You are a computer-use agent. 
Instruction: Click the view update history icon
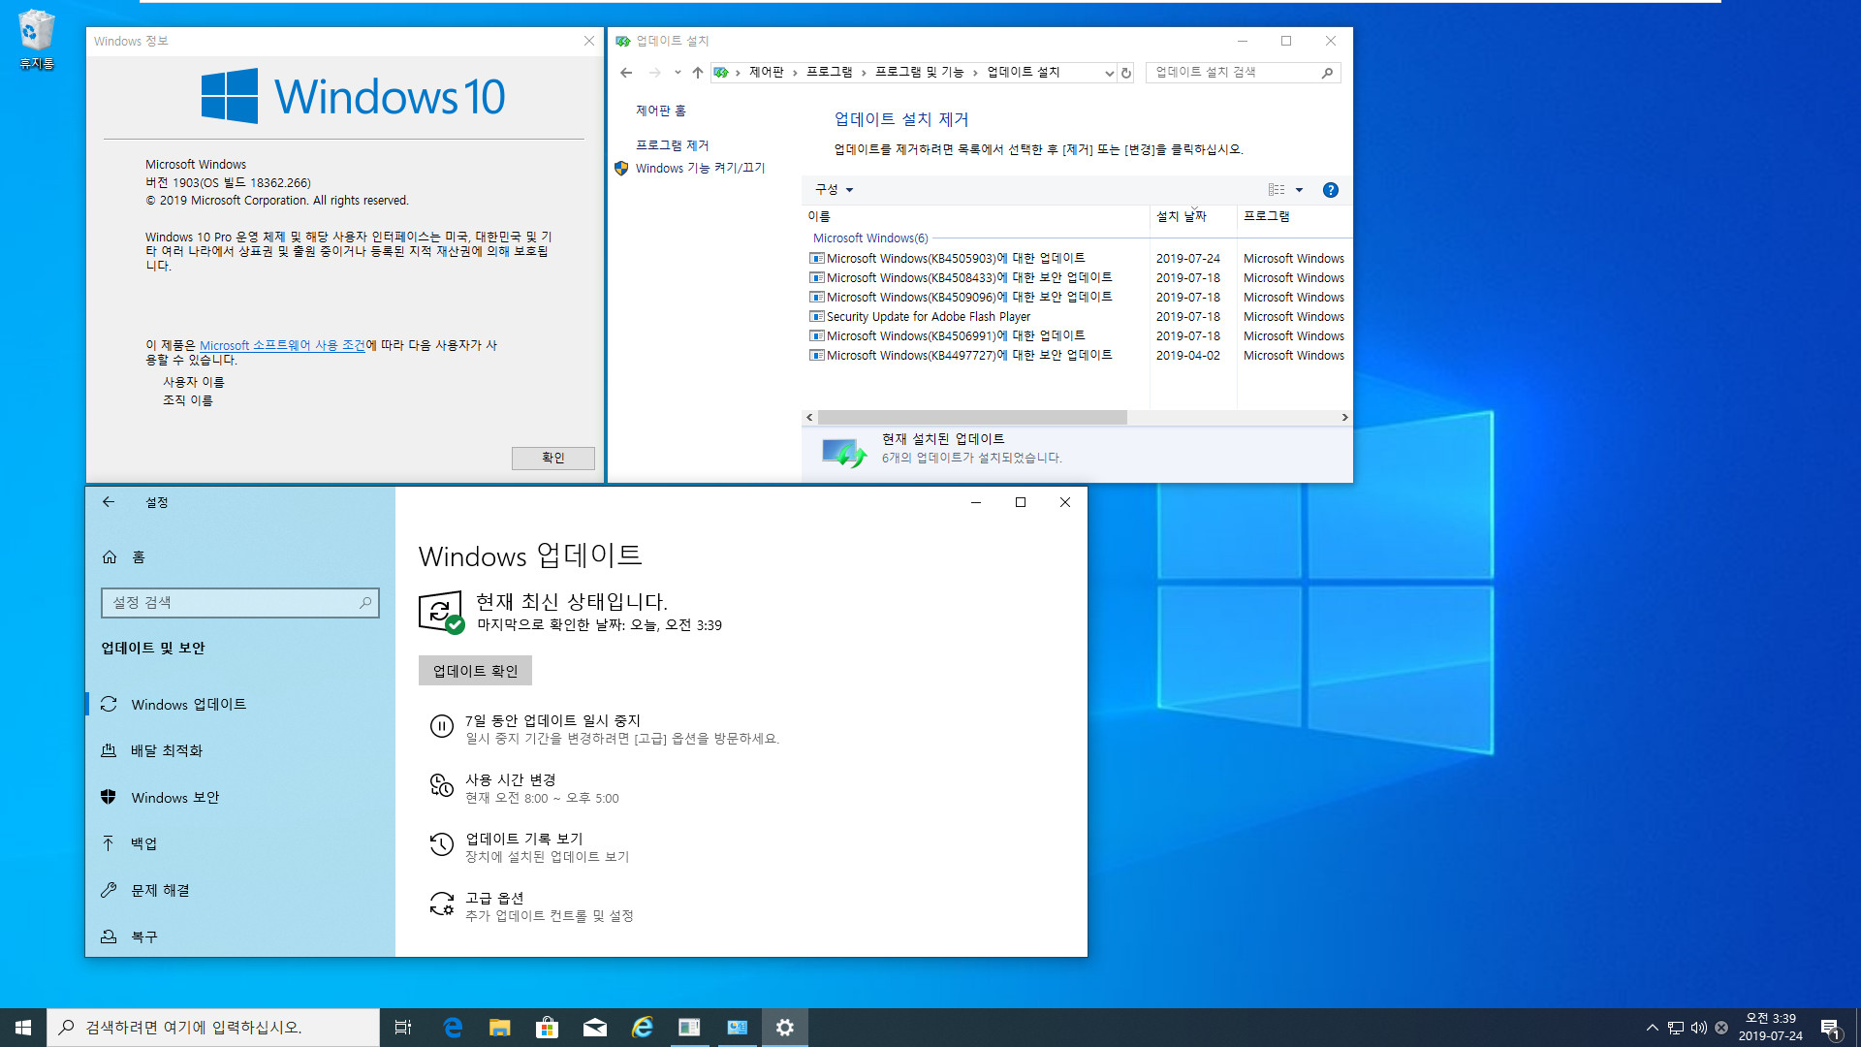(442, 844)
